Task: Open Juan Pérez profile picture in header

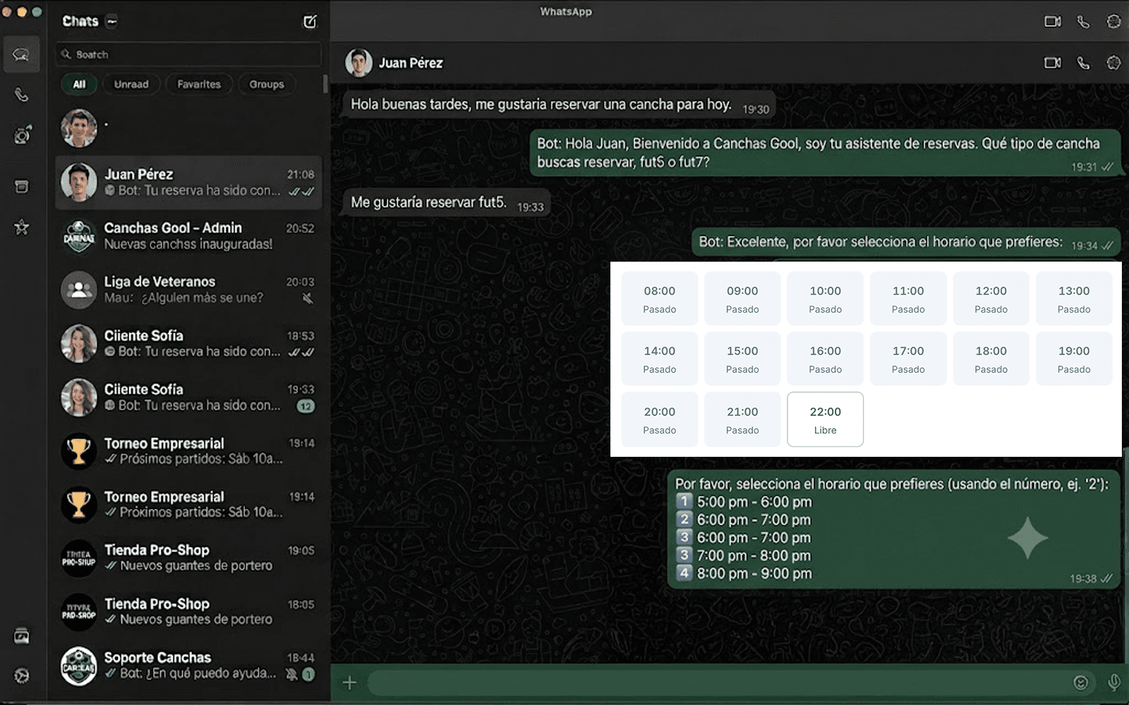Action: tap(358, 63)
